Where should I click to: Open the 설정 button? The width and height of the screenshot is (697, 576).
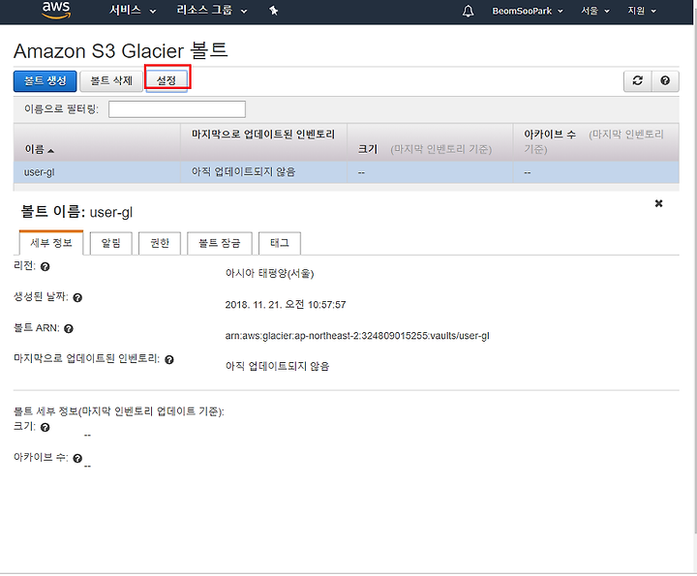pyautogui.click(x=167, y=81)
